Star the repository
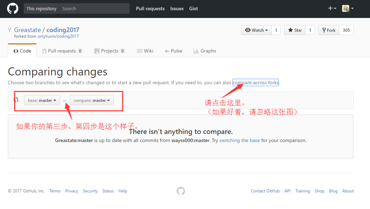Screen dimensions: 370x209 click(x=295, y=30)
